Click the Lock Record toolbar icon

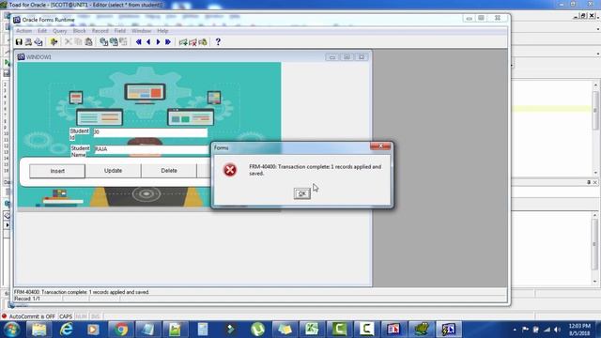[203, 41]
